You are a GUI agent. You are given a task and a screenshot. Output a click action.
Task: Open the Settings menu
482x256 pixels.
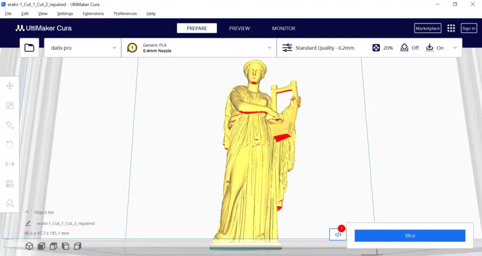pyautogui.click(x=65, y=14)
